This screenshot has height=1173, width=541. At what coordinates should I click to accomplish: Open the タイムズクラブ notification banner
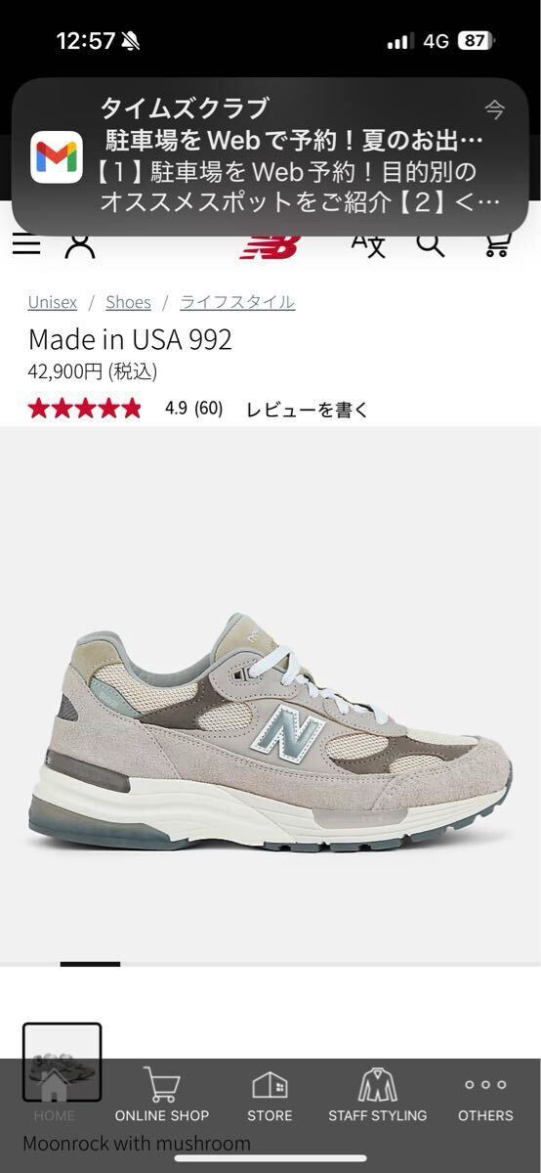coord(270,156)
